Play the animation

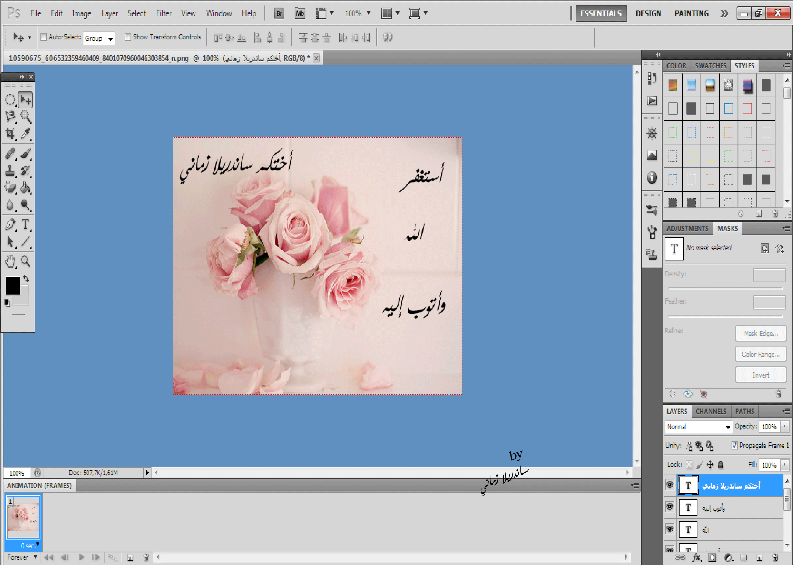click(x=82, y=557)
